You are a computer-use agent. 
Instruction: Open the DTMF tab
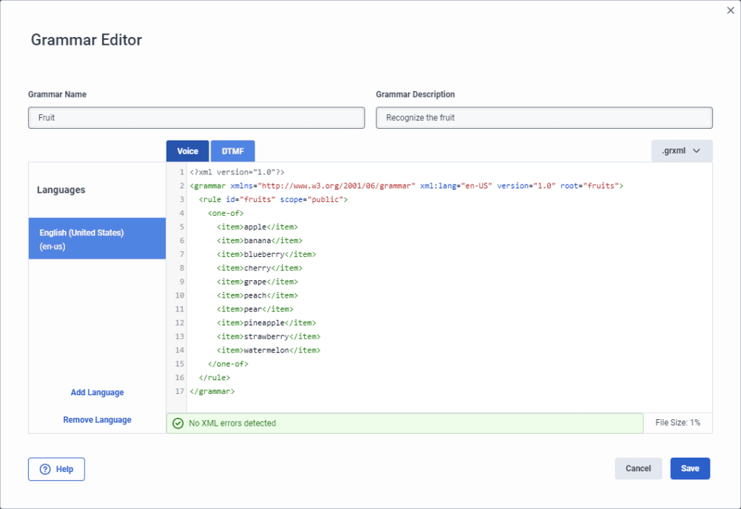232,151
